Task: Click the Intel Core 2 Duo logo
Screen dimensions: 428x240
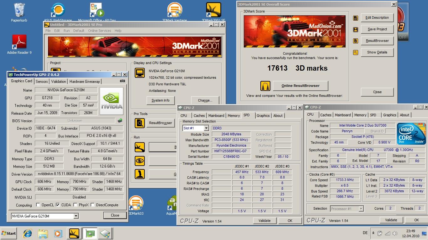Action: click(412, 134)
